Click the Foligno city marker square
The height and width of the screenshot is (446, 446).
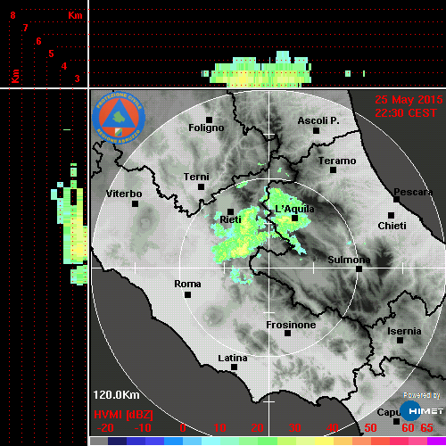pos(209,120)
